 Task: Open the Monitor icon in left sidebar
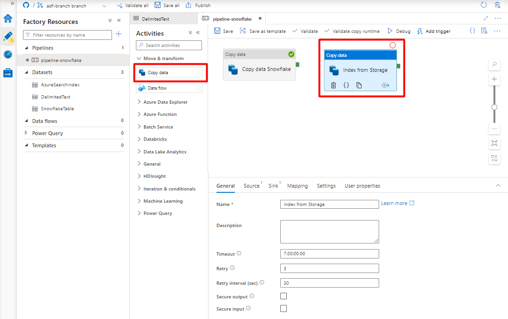click(8, 54)
